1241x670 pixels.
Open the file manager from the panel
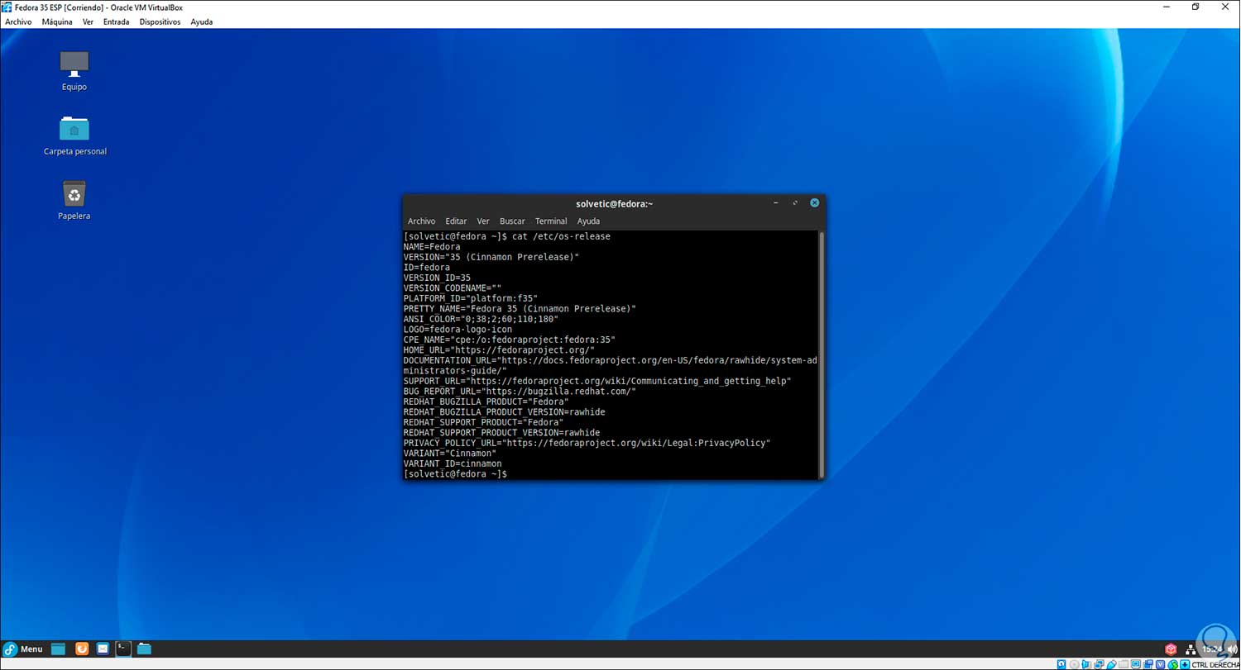[x=144, y=649]
